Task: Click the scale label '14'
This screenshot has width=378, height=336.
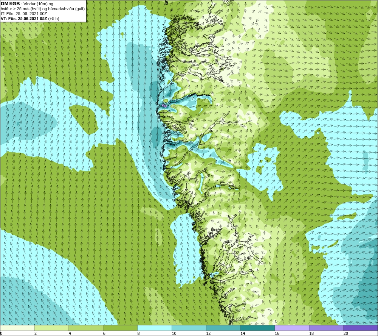Action: [x=243, y=333]
